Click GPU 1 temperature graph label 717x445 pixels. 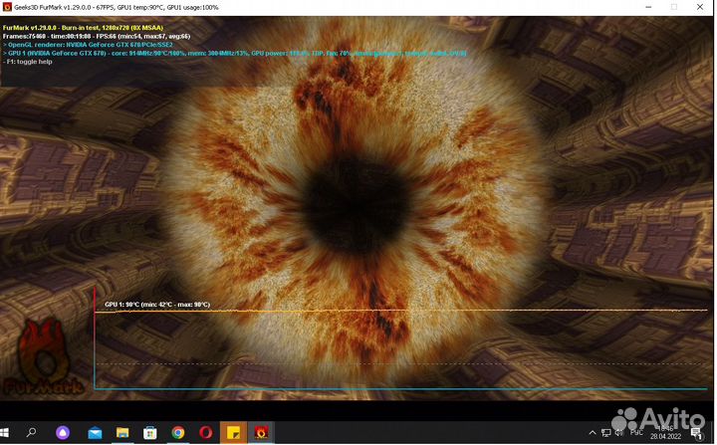tap(157, 305)
